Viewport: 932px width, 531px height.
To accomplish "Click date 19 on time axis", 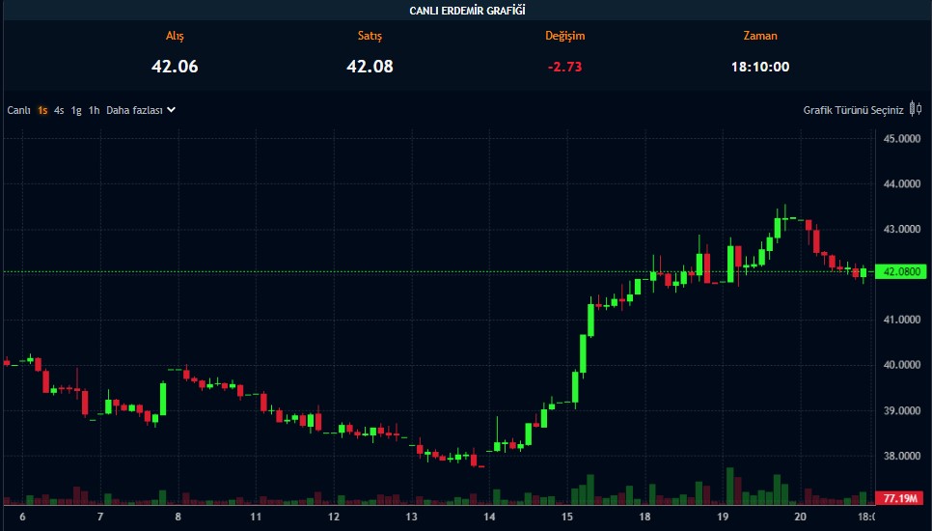I will pos(723,517).
